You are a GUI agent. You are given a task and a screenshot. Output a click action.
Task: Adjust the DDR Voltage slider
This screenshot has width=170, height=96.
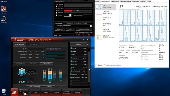pos(56,58)
